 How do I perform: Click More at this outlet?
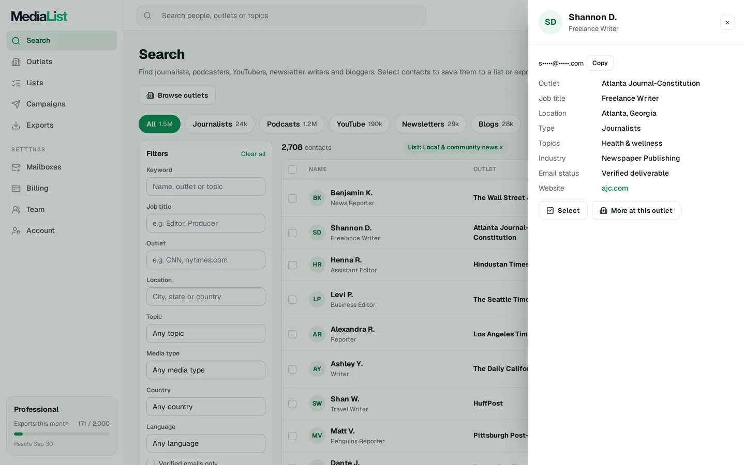pos(636,210)
